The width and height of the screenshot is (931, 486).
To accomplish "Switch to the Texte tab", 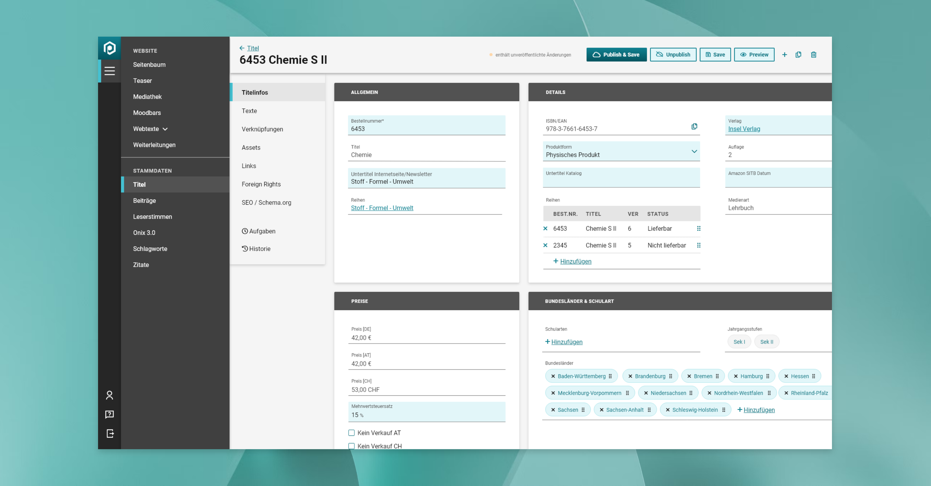I will pyautogui.click(x=249, y=111).
